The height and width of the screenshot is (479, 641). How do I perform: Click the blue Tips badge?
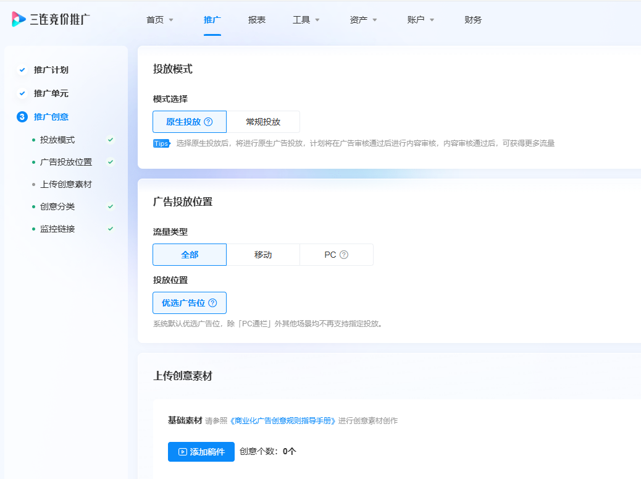(x=160, y=143)
